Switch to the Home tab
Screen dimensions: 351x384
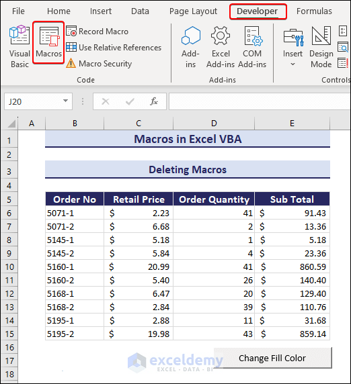point(58,11)
